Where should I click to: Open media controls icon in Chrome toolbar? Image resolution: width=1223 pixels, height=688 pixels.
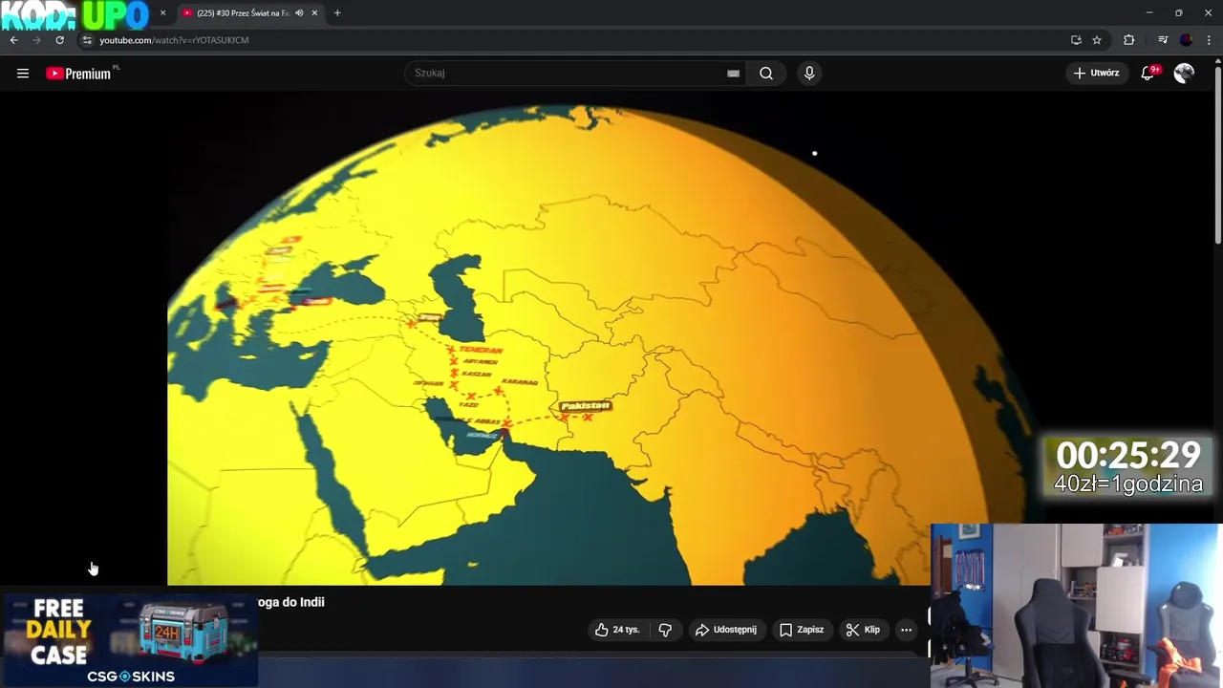click(x=1163, y=40)
